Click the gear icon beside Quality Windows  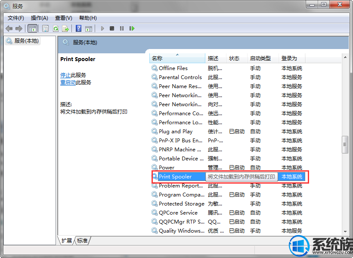click(x=155, y=230)
